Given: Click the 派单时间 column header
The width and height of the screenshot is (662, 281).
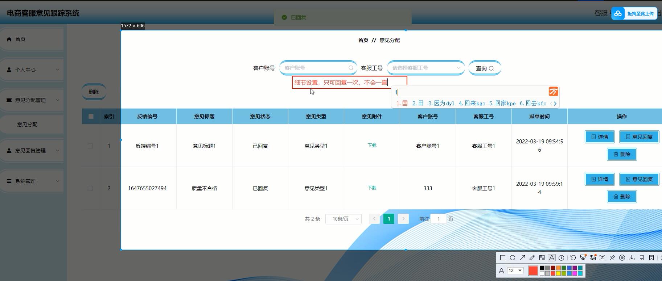Looking at the screenshot, I should (539, 117).
